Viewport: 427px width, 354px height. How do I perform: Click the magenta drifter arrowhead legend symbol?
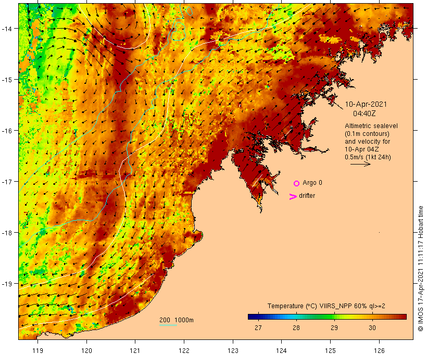coord(293,197)
